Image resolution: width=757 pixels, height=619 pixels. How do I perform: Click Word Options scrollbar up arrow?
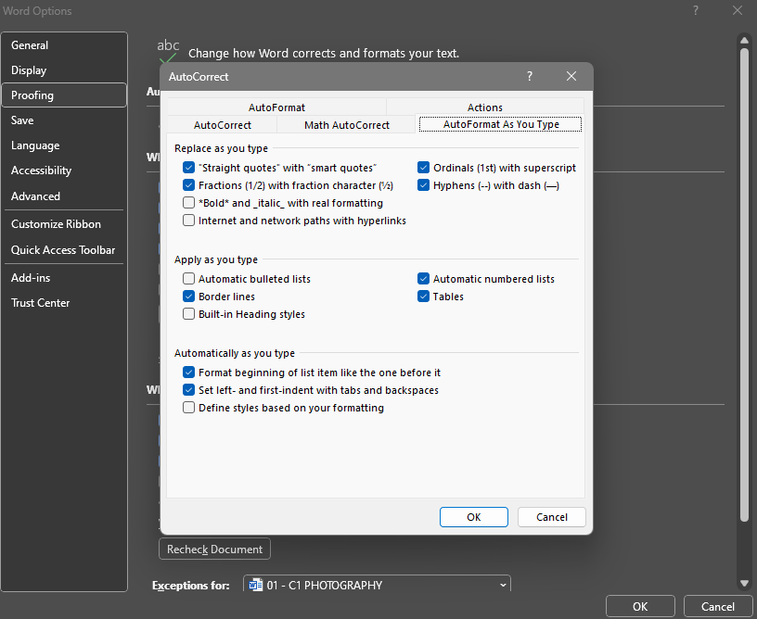pyautogui.click(x=744, y=41)
